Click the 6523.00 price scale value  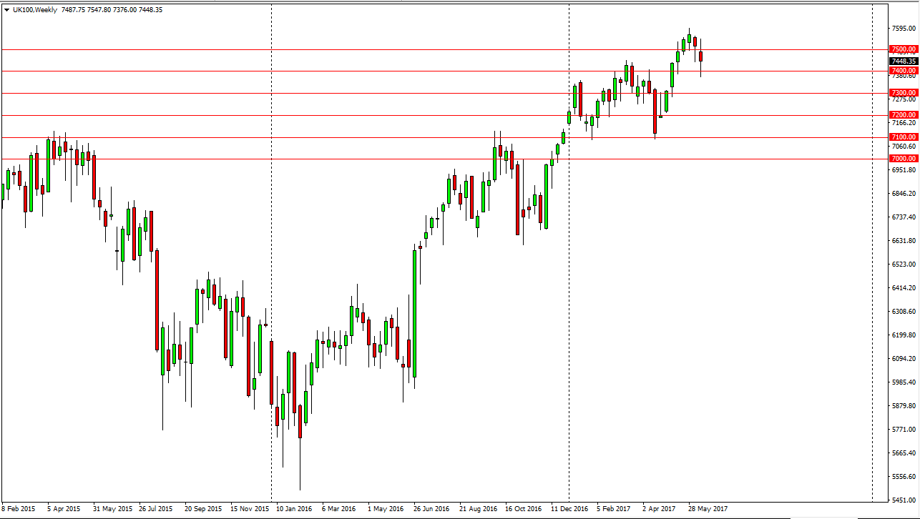coord(904,264)
